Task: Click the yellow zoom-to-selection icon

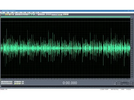Action: (x=15, y=84)
